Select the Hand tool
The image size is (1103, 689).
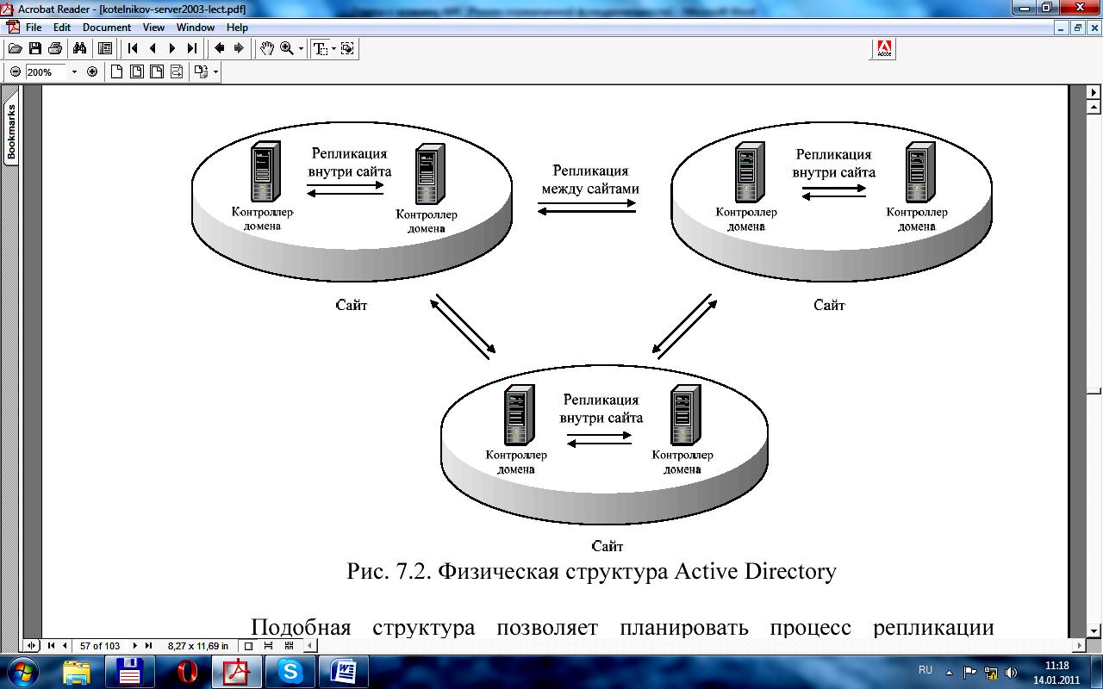266,49
